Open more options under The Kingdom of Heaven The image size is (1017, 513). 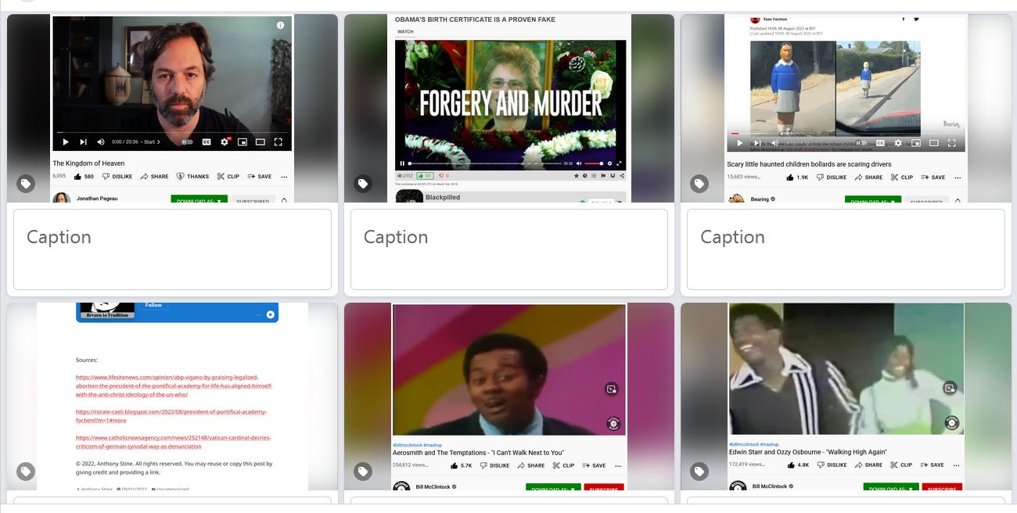(x=284, y=177)
